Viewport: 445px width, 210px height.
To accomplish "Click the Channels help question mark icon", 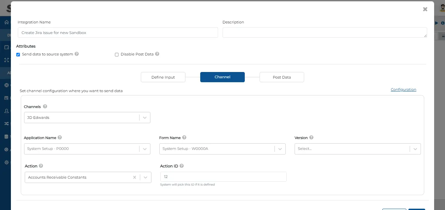I will tap(45, 107).
